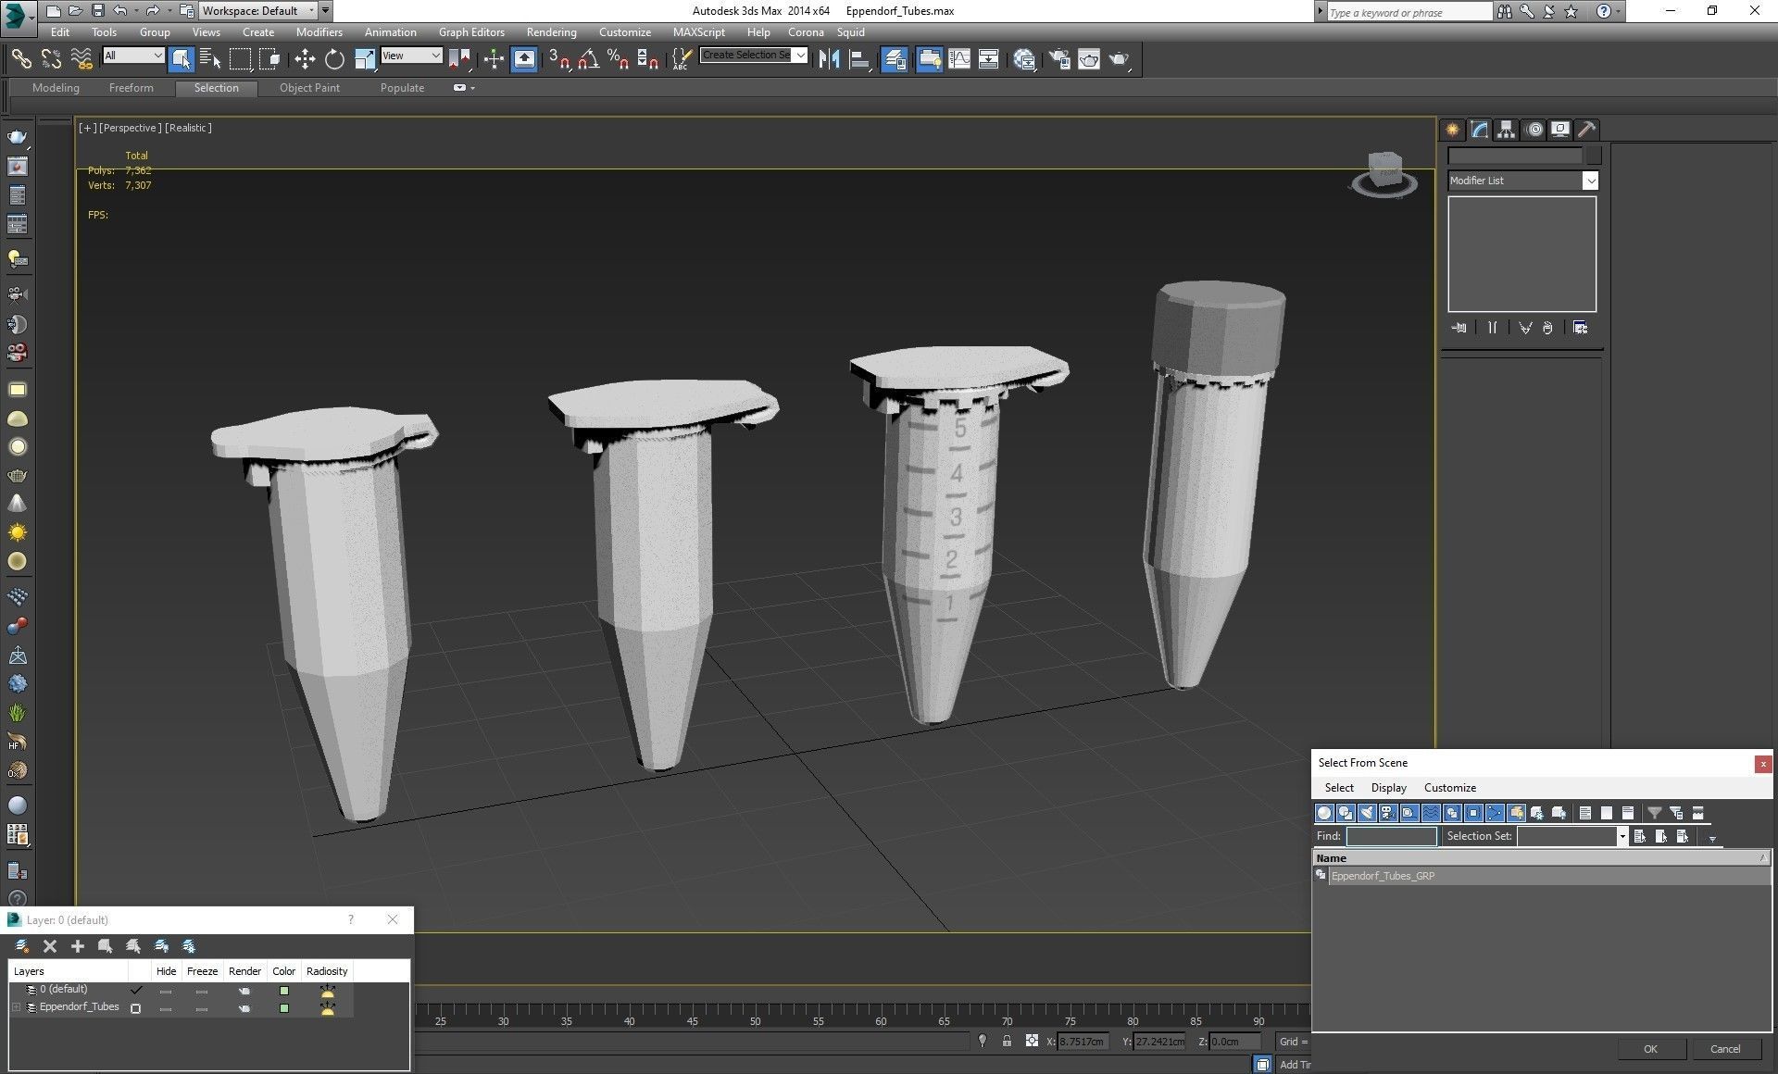Toggle Display Geometry filter in Select From Scene
The image size is (1778, 1074).
click(1324, 813)
